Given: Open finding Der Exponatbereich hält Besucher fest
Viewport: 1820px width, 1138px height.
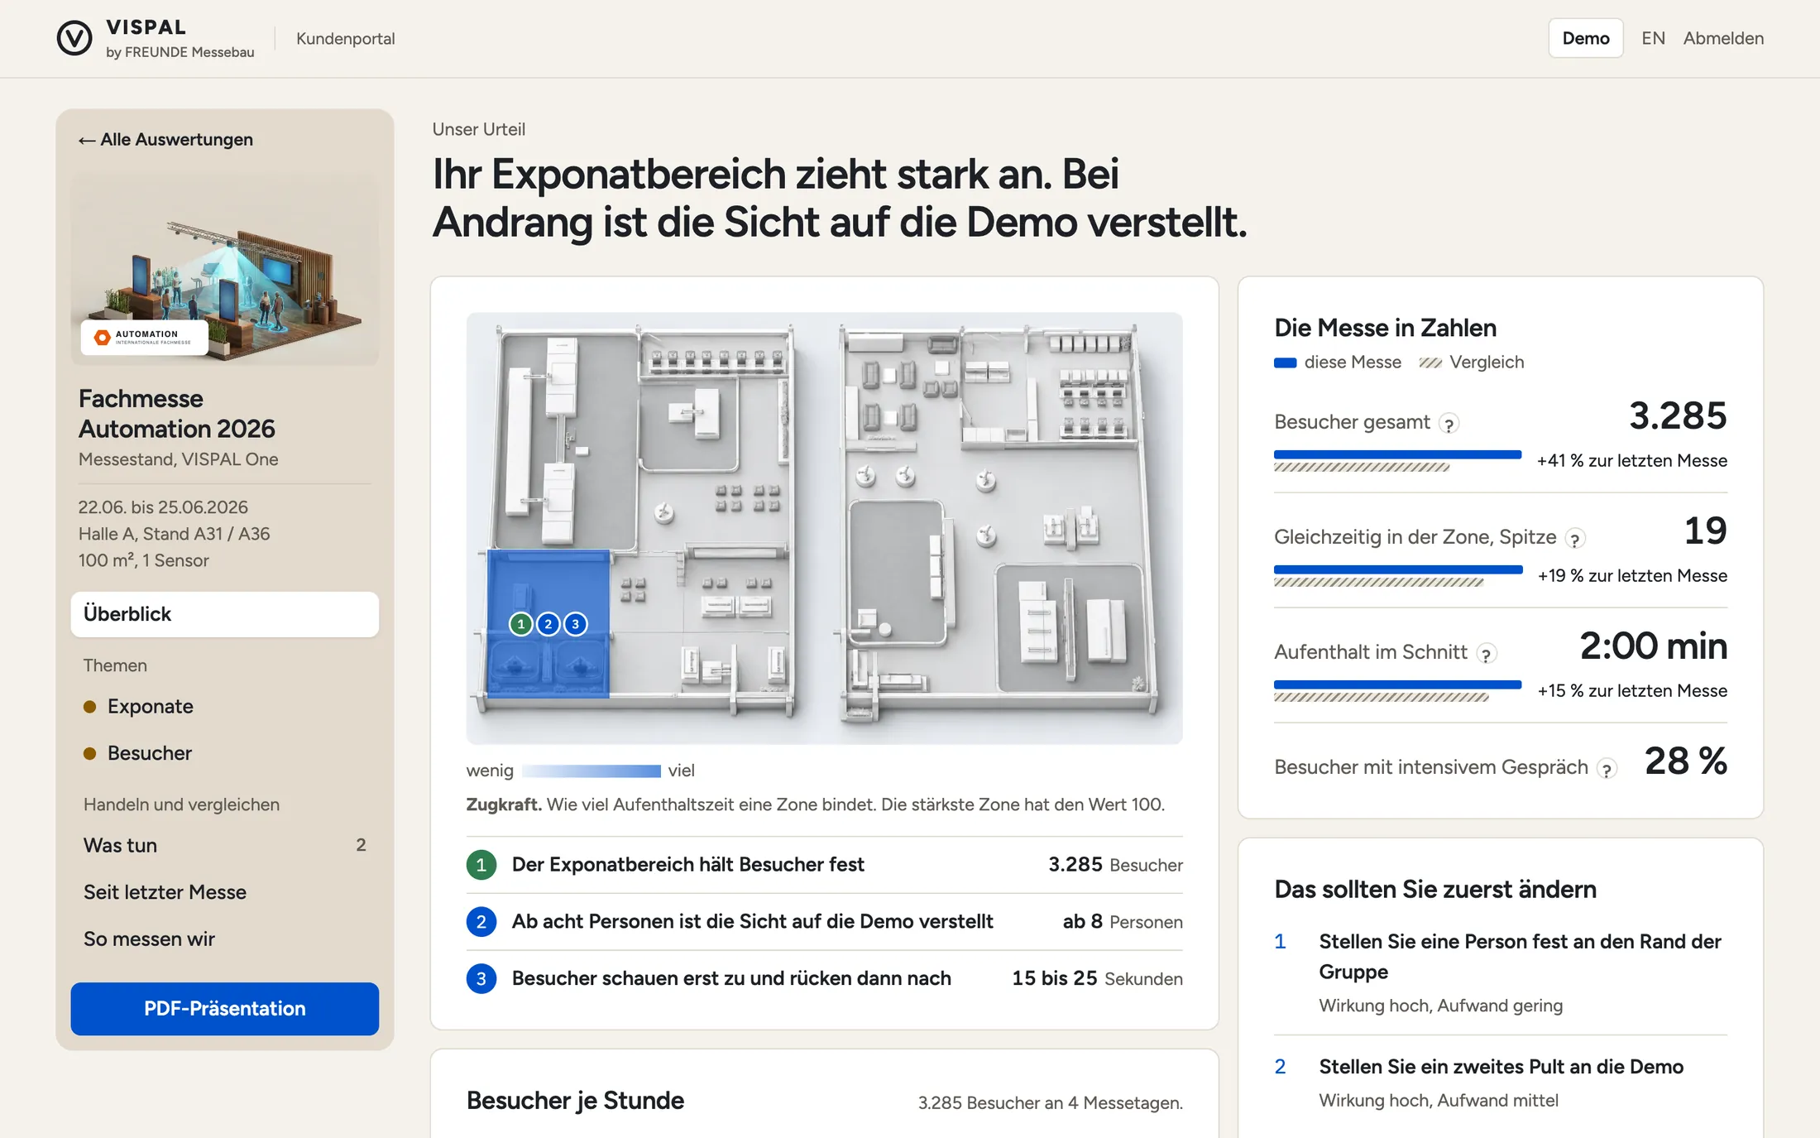Looking at the screenshot, I should click(x=825, y=865).
